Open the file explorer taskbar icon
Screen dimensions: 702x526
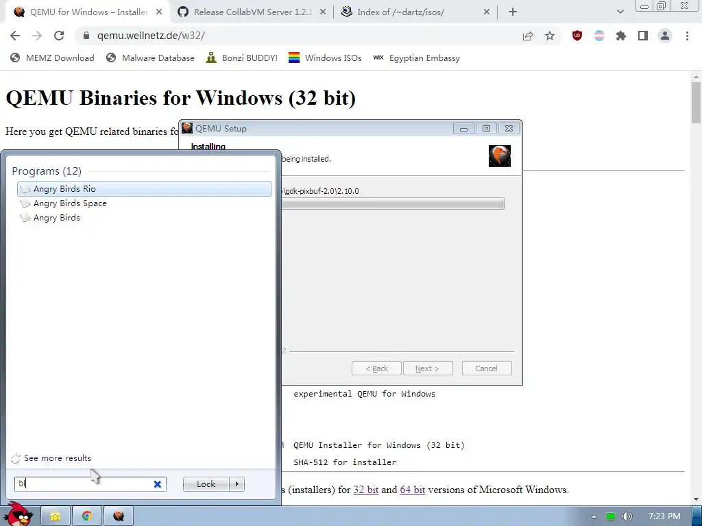(55, 516)
